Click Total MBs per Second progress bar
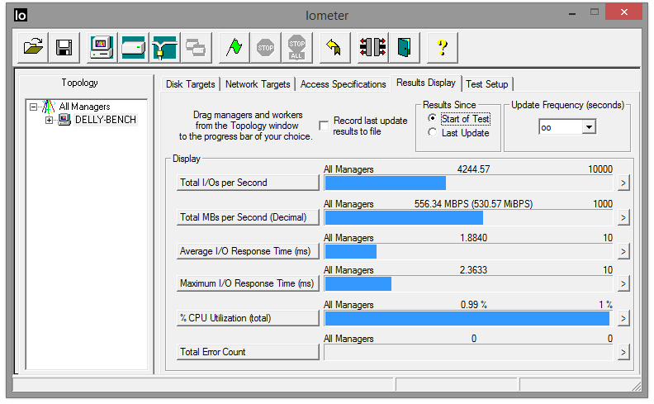Image resolution: width=654 pixels, height=404 pixels. pyautogui.click(x=468, y=217)
